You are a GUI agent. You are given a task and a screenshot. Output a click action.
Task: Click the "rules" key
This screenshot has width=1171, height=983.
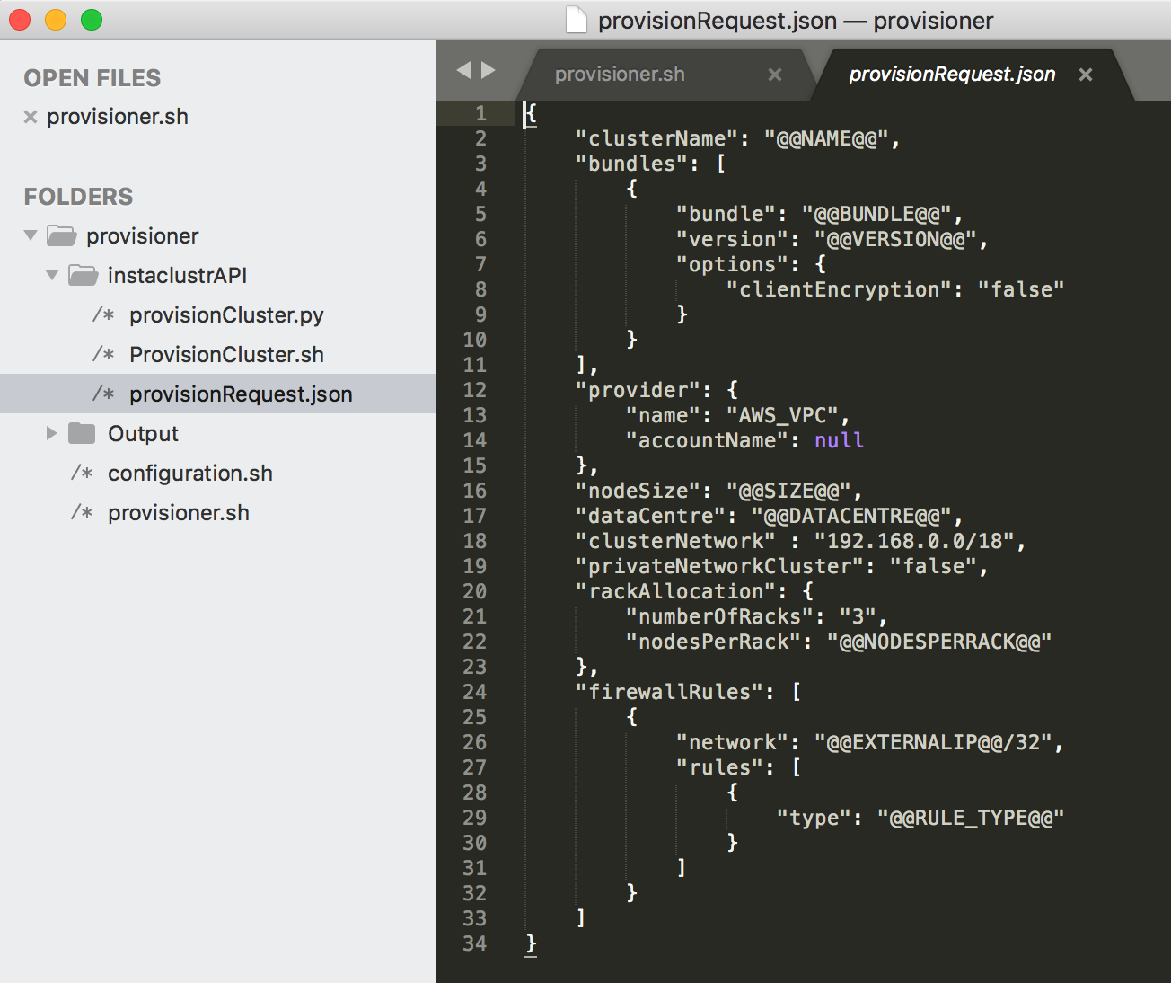coord(719,767)
